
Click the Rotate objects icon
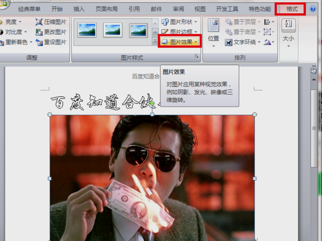pyautogui.click(x=267, y=42)
